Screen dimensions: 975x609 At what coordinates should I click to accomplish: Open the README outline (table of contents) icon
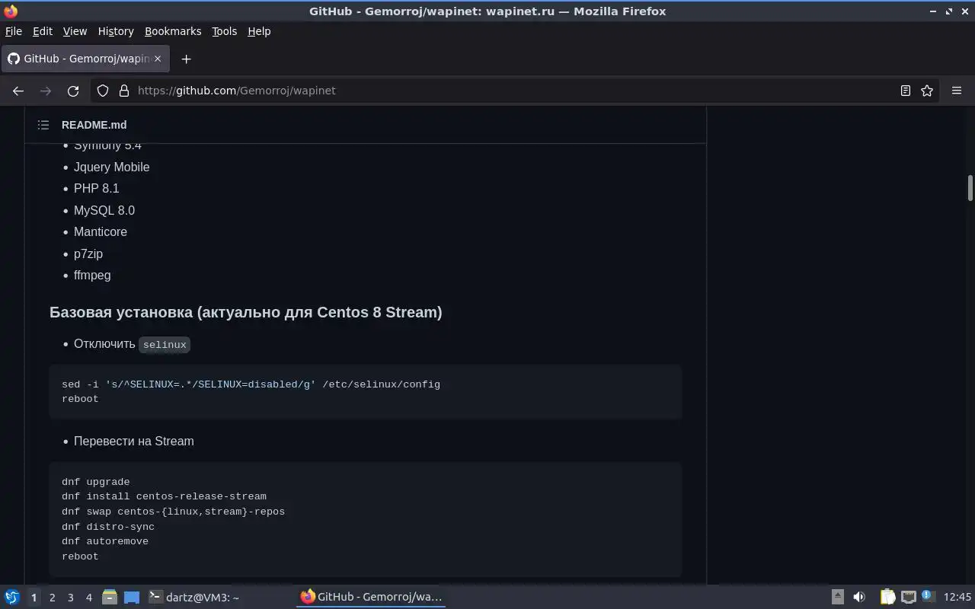[43, 125]
